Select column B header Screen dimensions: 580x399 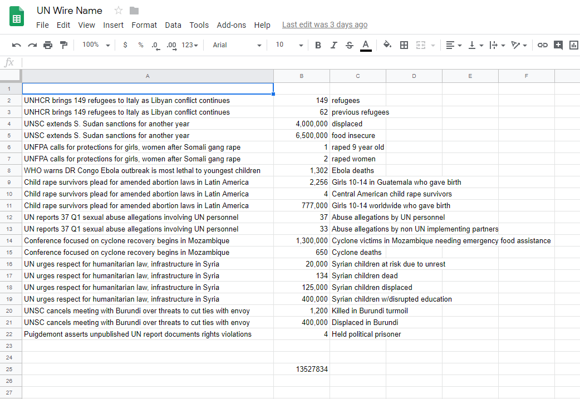pos(302,76)
